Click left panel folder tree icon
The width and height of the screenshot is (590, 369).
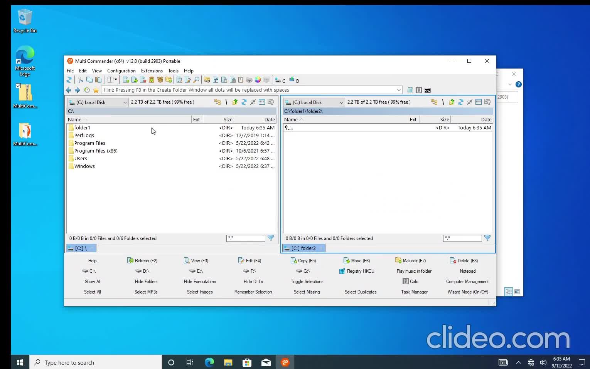click(x=217, y=102)
